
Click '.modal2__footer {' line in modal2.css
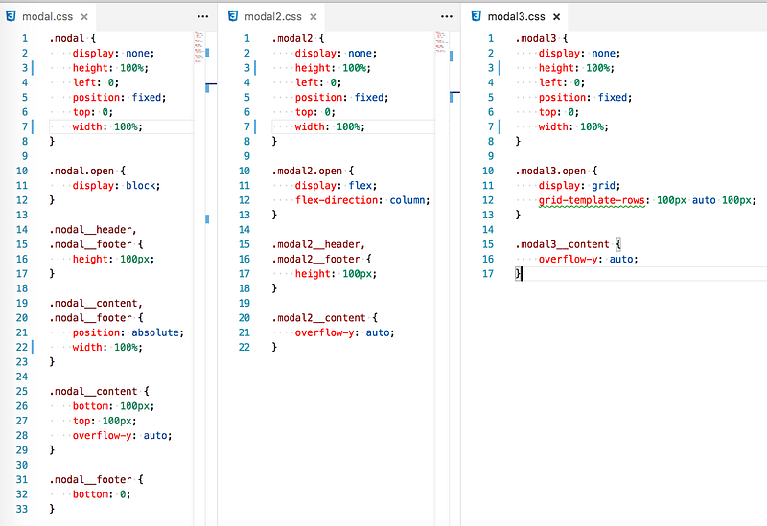[321, 259]
